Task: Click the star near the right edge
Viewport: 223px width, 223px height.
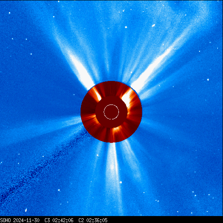Action: pyautogui.click(x=208, y=80)
